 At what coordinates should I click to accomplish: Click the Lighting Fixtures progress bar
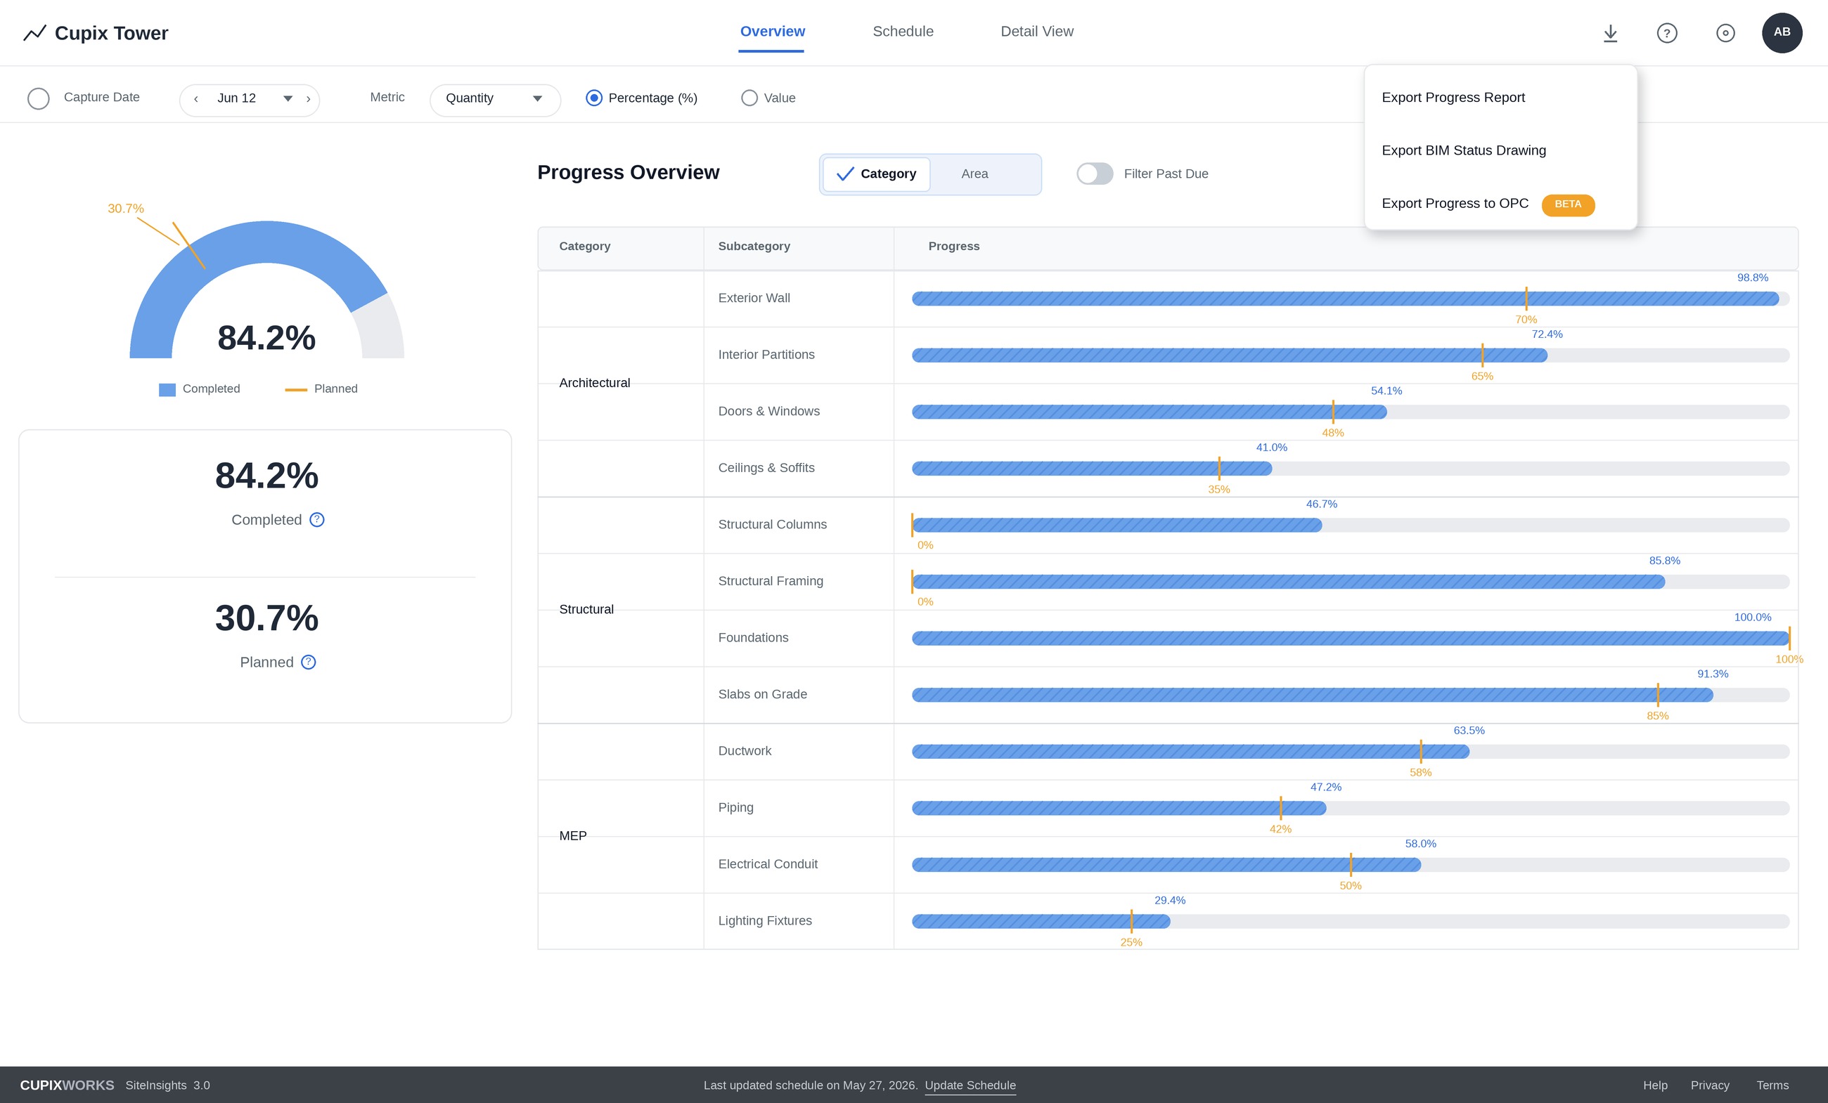[x=1350, y=921]
